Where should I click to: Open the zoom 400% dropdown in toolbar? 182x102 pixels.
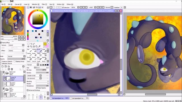pyautogui.click(x=78, y=7)
